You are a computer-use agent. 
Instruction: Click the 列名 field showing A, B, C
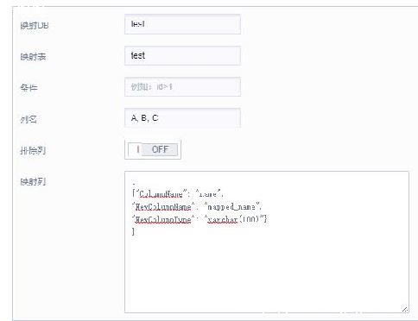182,118
